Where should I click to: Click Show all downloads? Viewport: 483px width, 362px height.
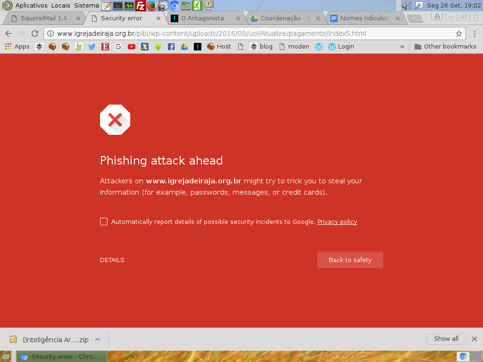click(446, 339)
